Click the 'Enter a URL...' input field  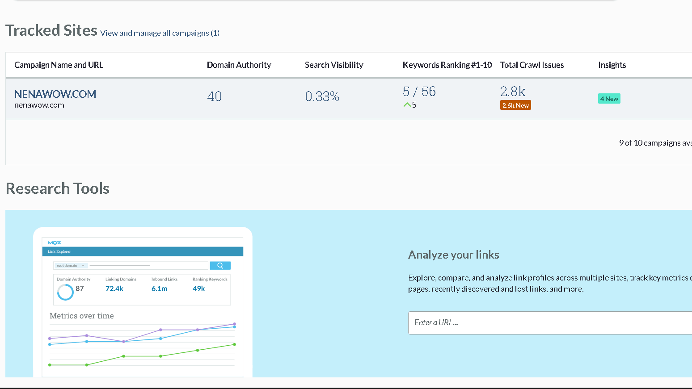(550, 323)
